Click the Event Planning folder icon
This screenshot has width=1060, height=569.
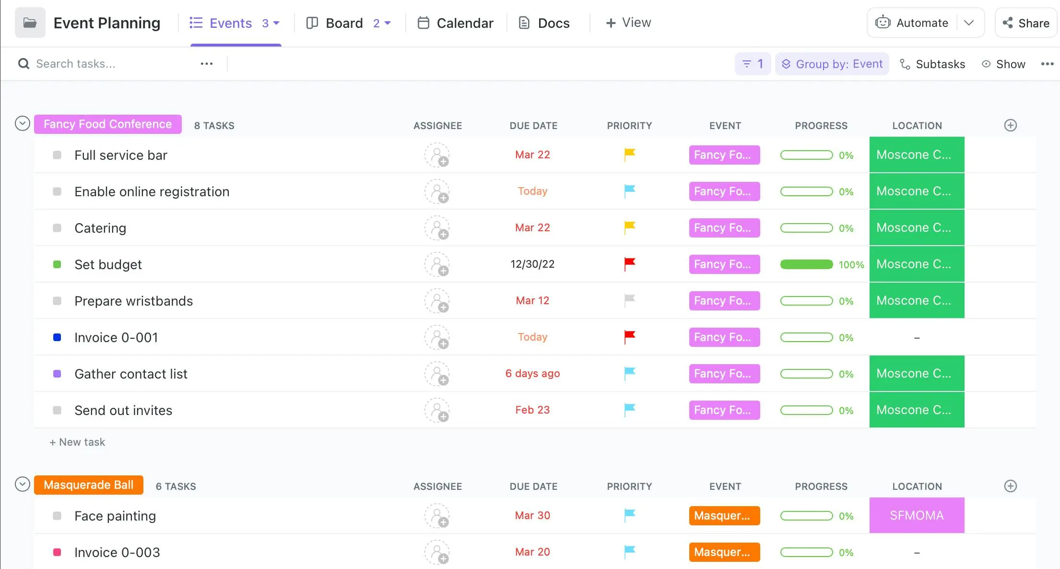(30, 23)
